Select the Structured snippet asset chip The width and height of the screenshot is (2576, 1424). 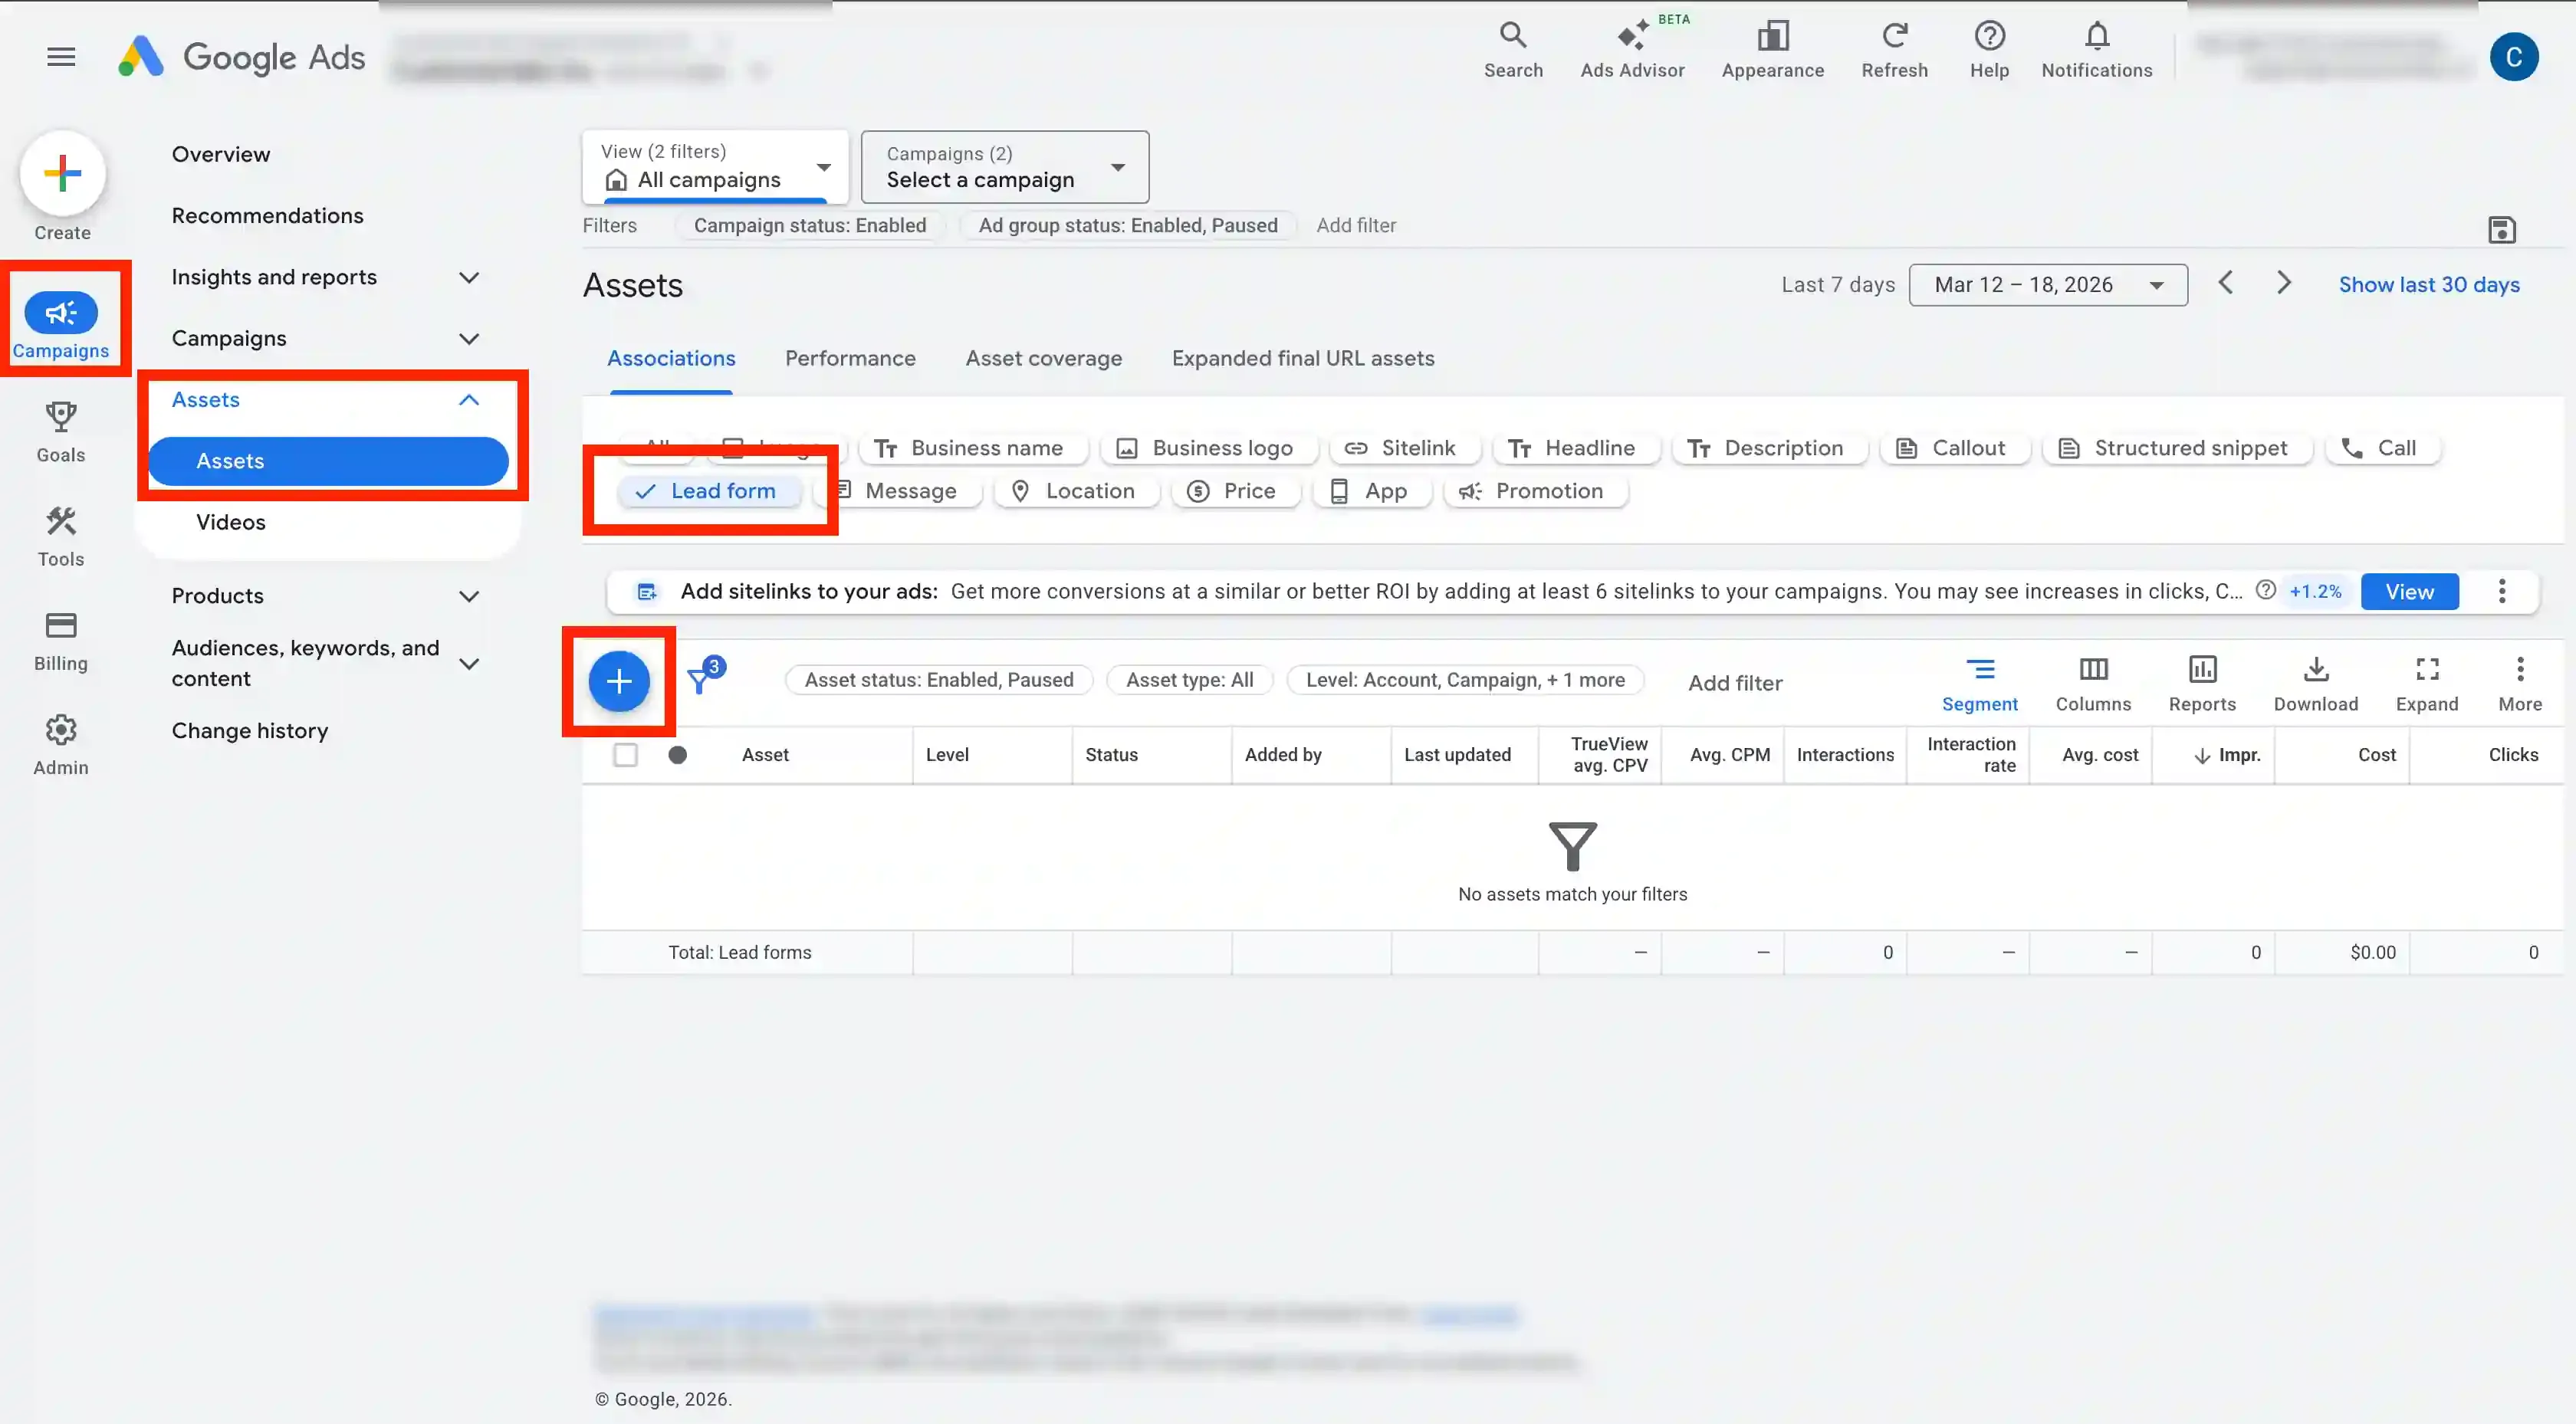(x=2177, y=448)
